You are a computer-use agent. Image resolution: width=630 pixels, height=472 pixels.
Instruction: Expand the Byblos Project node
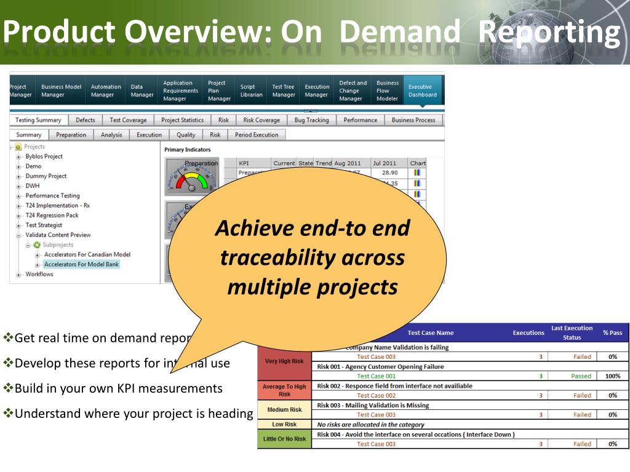[18, 157]
